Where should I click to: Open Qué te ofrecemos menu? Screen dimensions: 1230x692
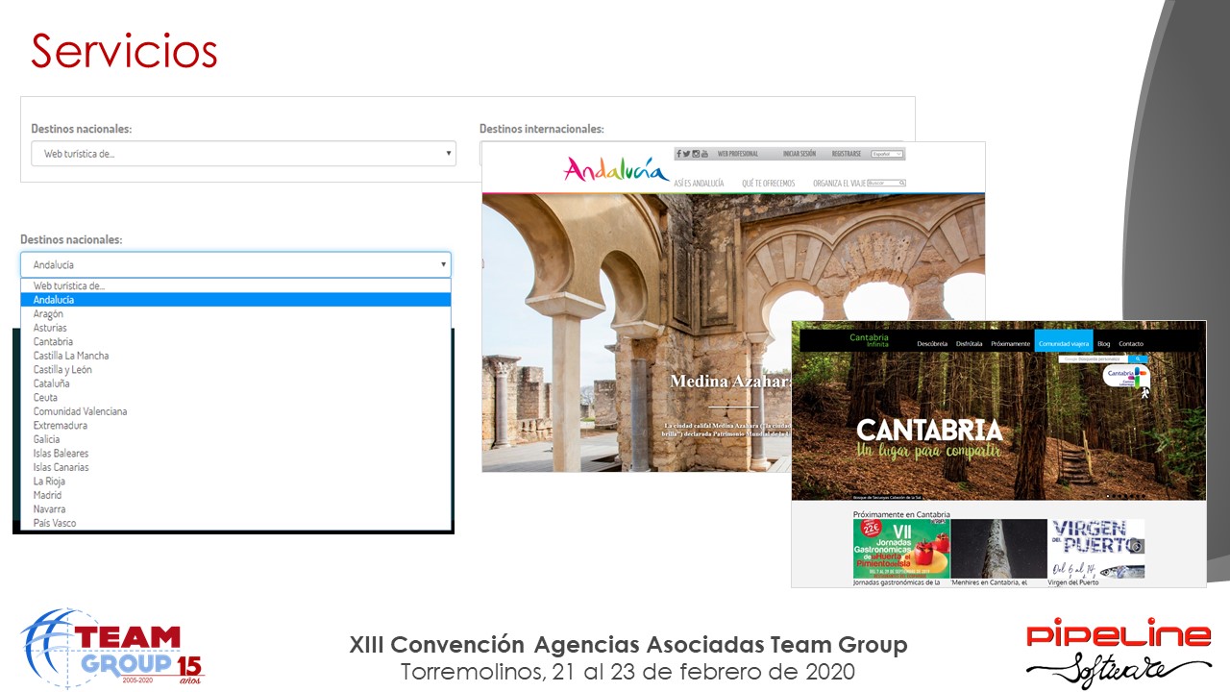point(769,184)
